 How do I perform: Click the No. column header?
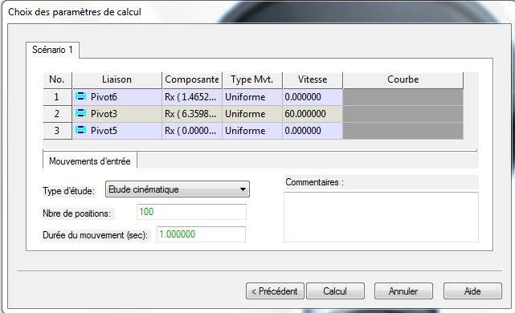(57, 79)
